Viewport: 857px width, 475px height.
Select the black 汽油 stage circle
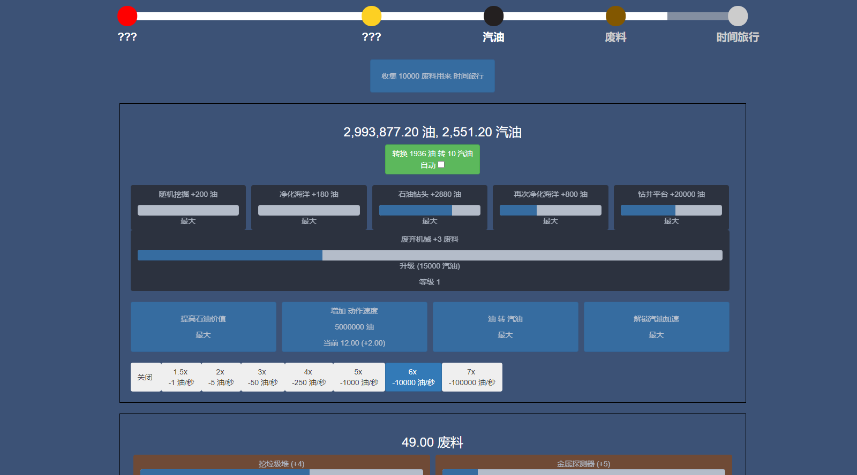493,16
